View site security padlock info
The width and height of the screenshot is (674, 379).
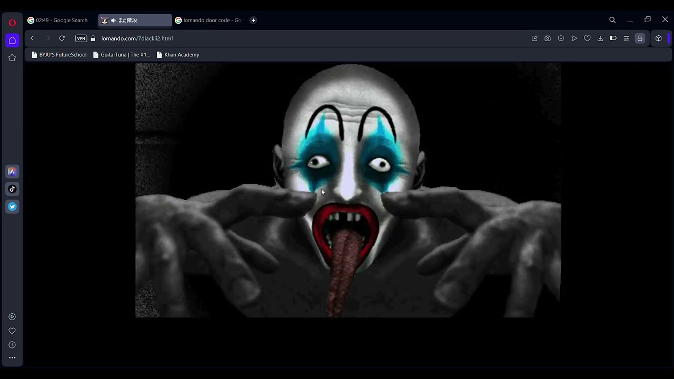point(93,38)
